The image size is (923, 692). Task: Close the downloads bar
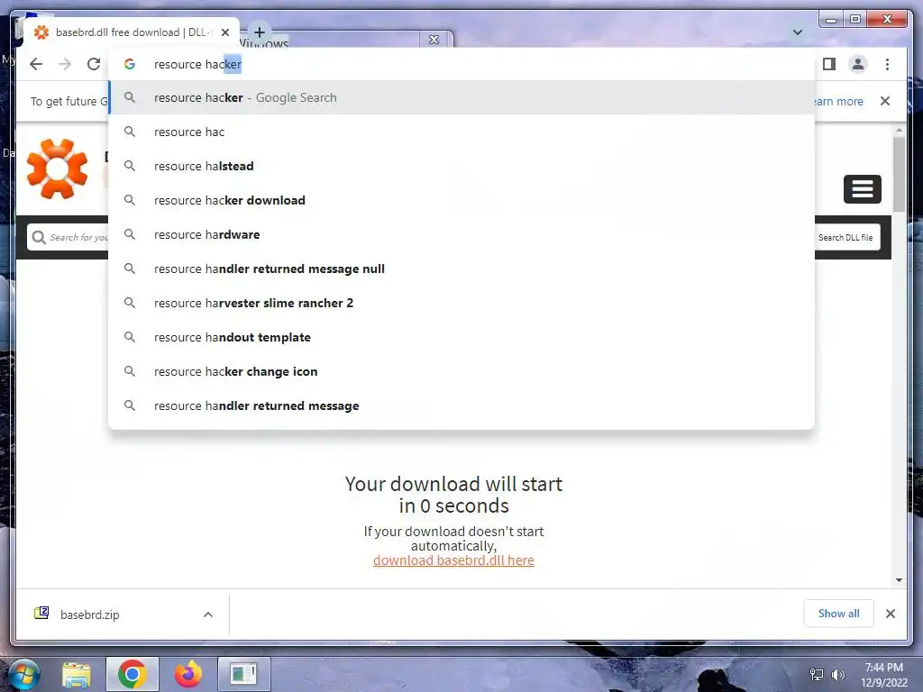(890, 614)
